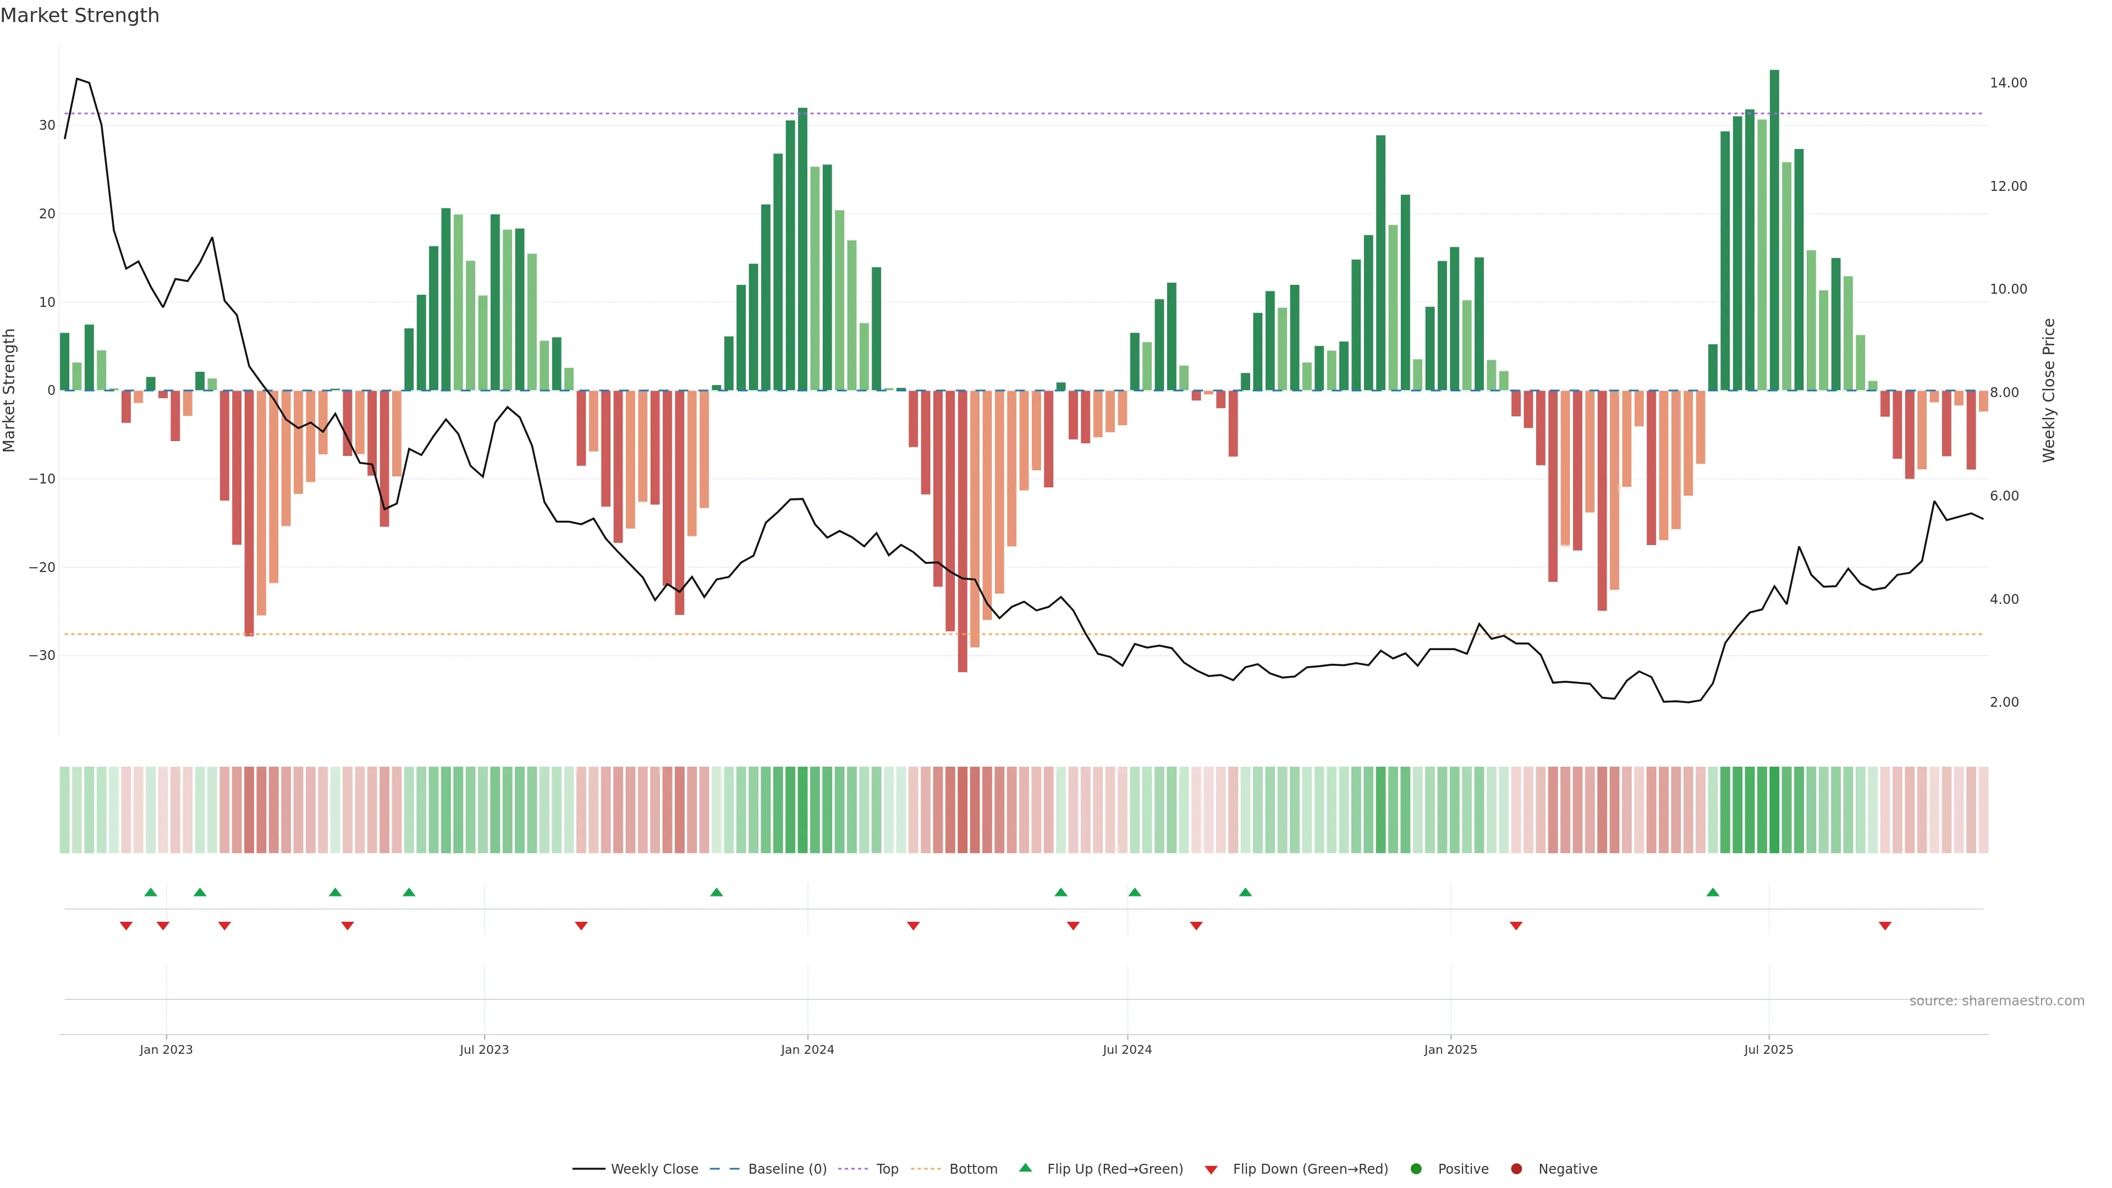Image resolution: width=2112 pixels, height=1188 pixels.
Task: Click Positive green circle legend icon
Action: 1416,1169
